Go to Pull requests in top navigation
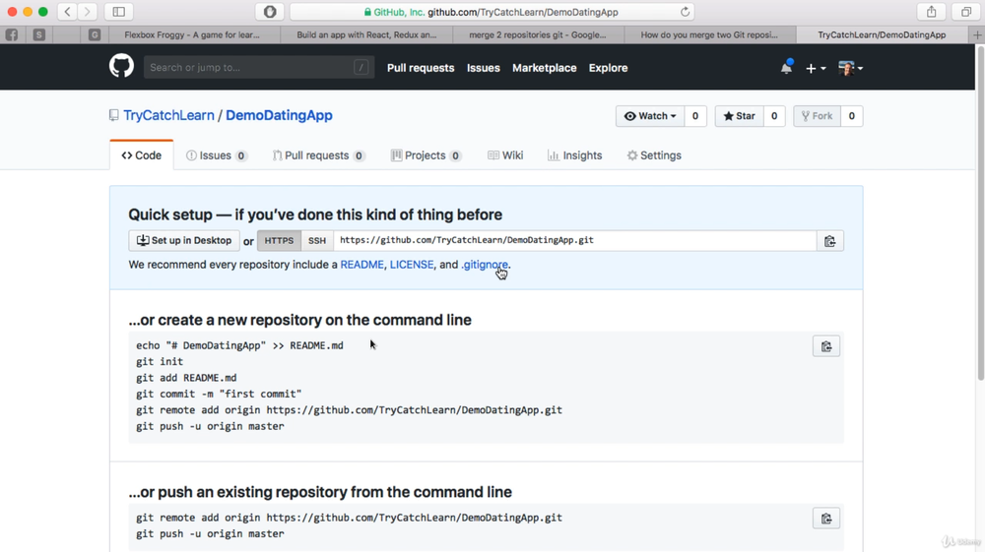The image size is (985, 552). coord(421,68)
